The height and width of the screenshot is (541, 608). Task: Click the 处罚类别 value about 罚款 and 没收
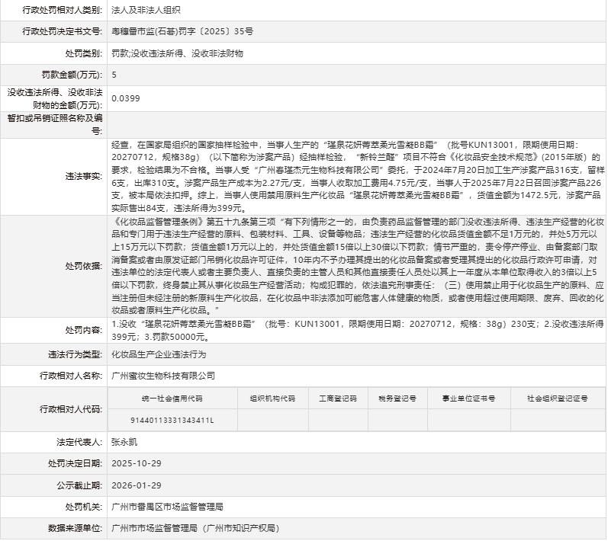click(x=177, y=54)
